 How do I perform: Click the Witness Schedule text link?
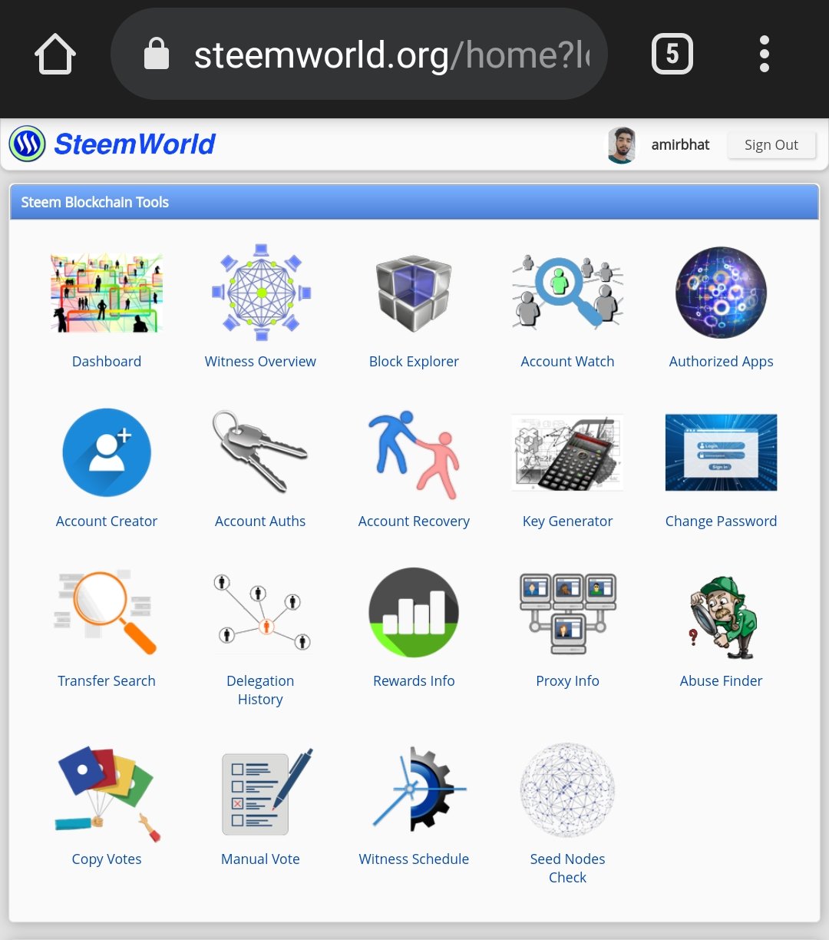point(414,859)
